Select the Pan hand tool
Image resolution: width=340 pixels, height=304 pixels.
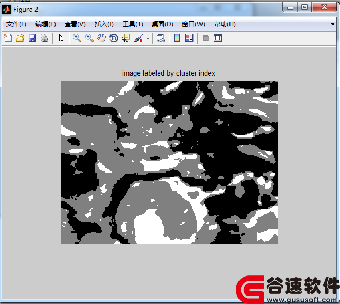pos(102,39)
